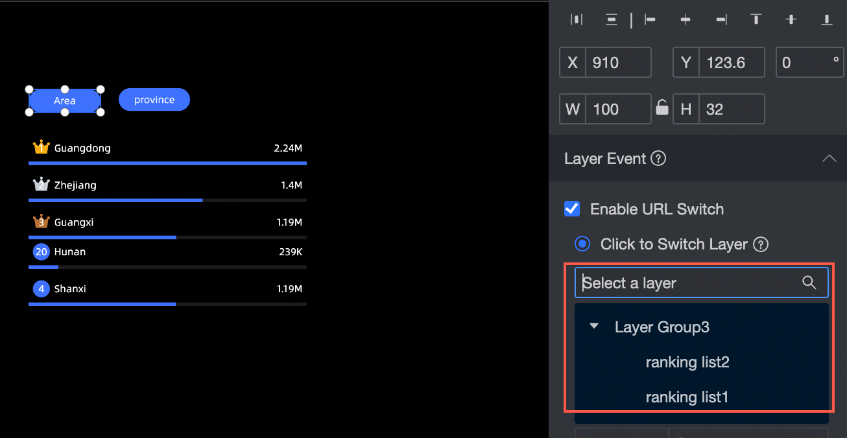This screenshot has width=847, height=438.
Task: Open help icon next to Layer Event
Action: click(x=658, y=158)
